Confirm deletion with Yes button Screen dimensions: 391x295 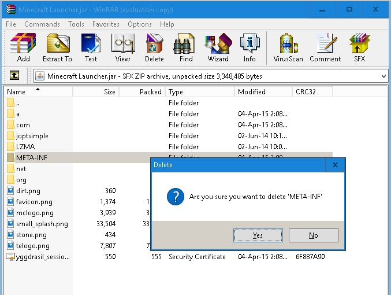coord(258,235)
